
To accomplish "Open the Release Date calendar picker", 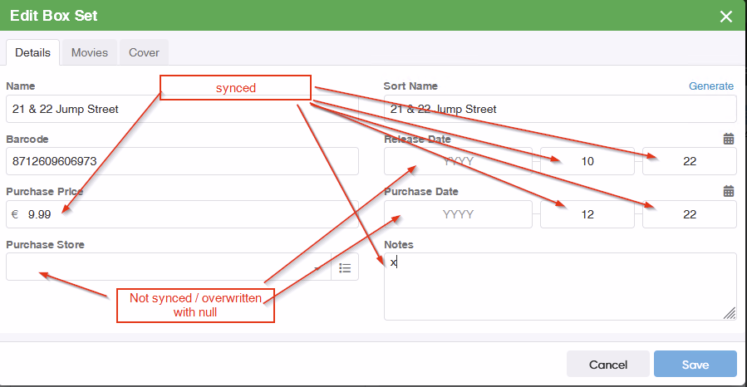I will tap(729, 140).
